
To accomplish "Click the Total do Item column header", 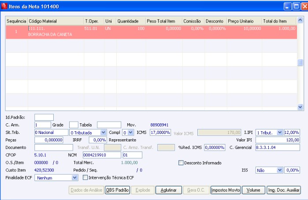I will (279, 21).
